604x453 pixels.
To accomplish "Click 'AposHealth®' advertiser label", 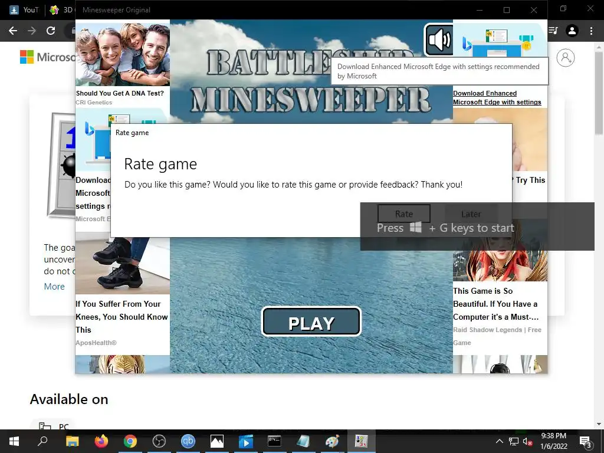I will pos(96,343).
